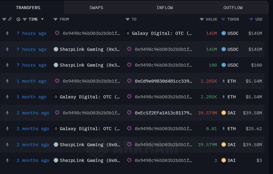The width and height of the screenshot is (273, 174).
Task: Open the first 7 hours ago timestamp
Action: click(32, 33)
